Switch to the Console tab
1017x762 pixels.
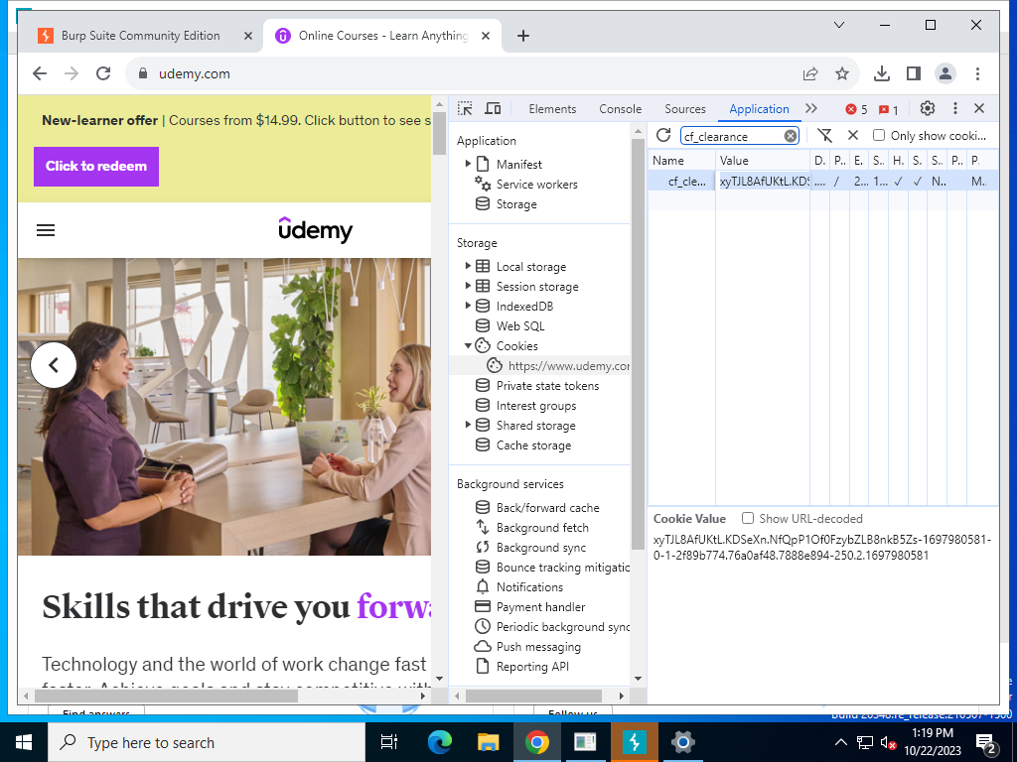[x=620, y=109]
